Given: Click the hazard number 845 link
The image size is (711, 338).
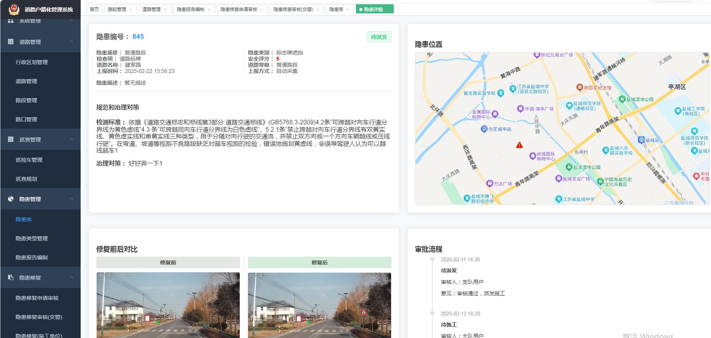Looking at the screenshot, I should pyautogui.click(x=138, y=37).
